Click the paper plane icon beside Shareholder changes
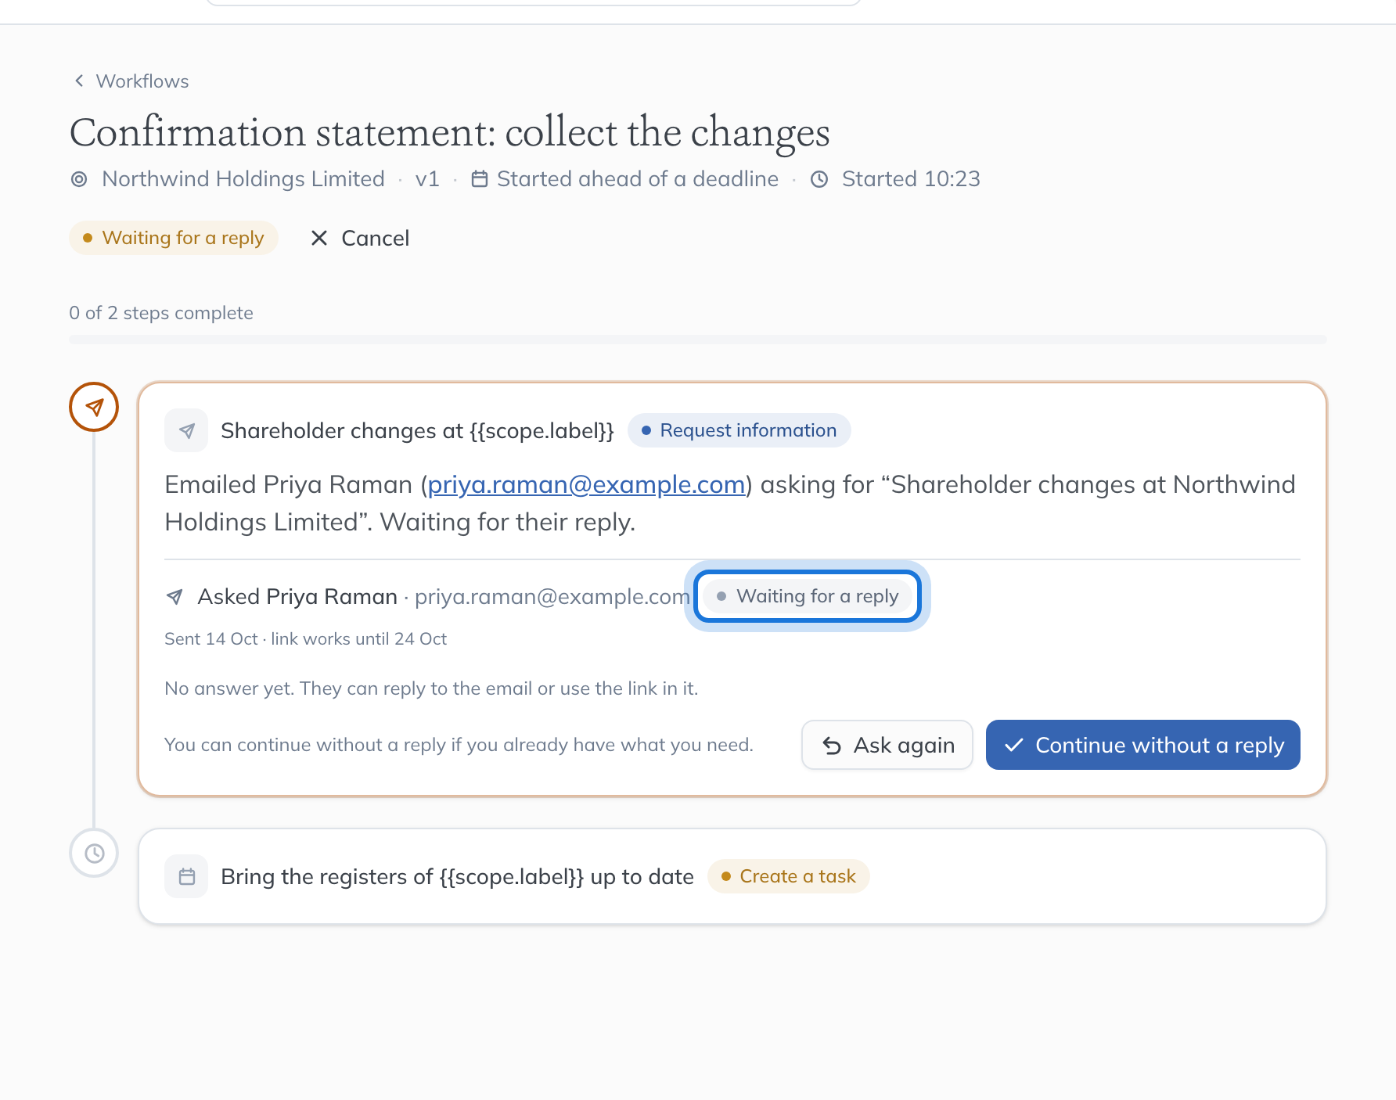The width and height of the screenshot is (1396, 1100). (186, 430)
